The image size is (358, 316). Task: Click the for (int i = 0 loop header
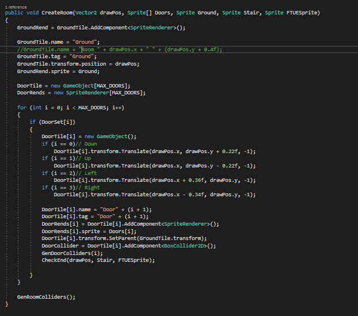coord(71,108)
